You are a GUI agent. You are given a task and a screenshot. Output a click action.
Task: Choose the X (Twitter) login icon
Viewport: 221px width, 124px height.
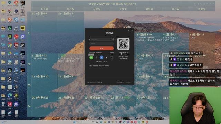tap(112, 58)
